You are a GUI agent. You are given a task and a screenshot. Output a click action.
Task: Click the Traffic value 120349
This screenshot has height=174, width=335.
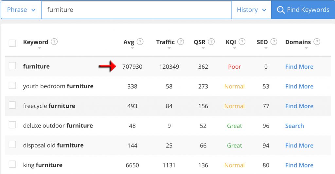169,67
